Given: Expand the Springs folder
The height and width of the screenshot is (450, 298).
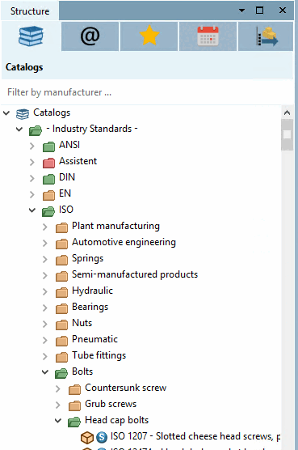Looking at the screenshot, I should (45, 259).
